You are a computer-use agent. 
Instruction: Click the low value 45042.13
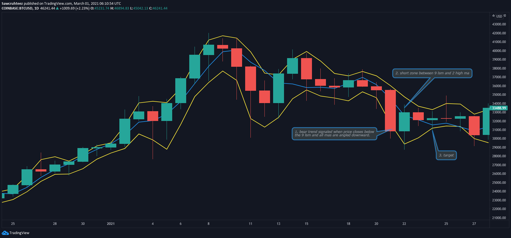click(x=141, y=8)
